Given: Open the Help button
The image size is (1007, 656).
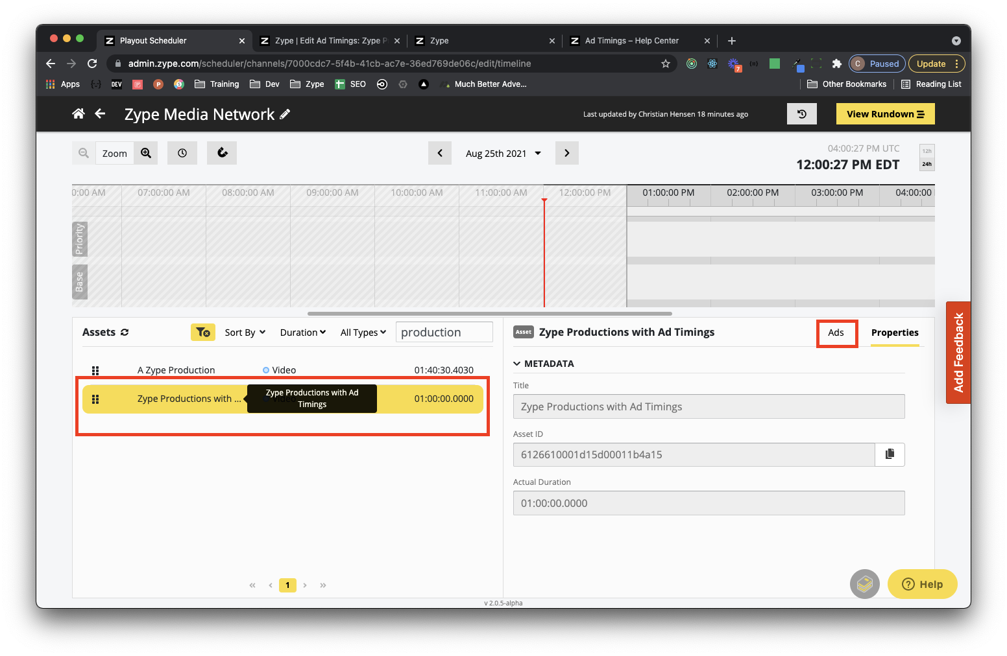Looking at the screenshot, I should (922, 584).
